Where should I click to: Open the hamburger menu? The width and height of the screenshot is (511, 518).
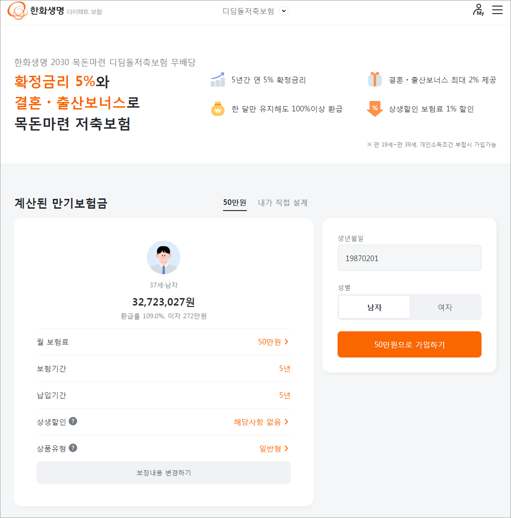tap(497, 9)
